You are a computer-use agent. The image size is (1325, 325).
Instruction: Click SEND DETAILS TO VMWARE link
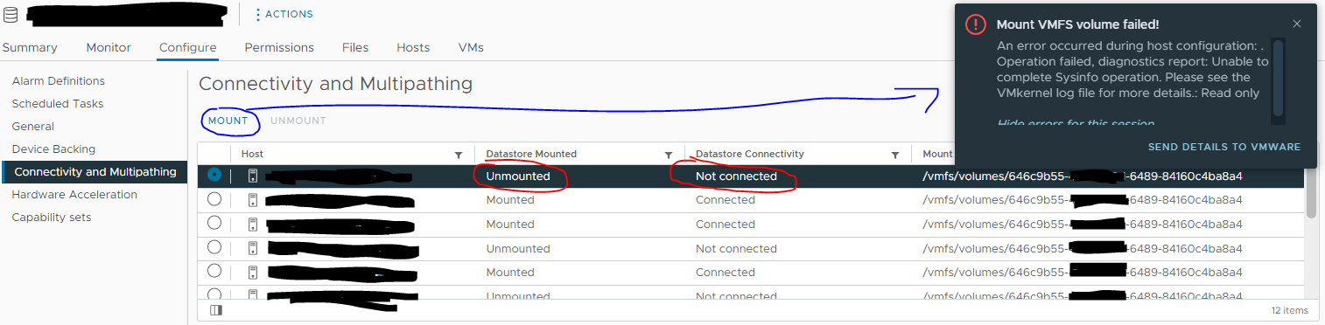[1224, 147]
